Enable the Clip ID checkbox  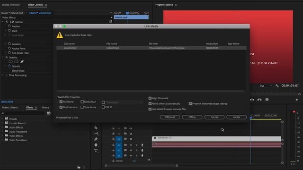[x=103, y=107]
